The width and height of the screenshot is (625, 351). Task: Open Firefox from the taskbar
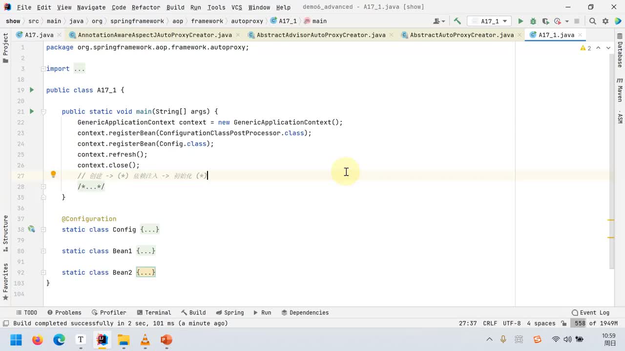coord(38,340)
